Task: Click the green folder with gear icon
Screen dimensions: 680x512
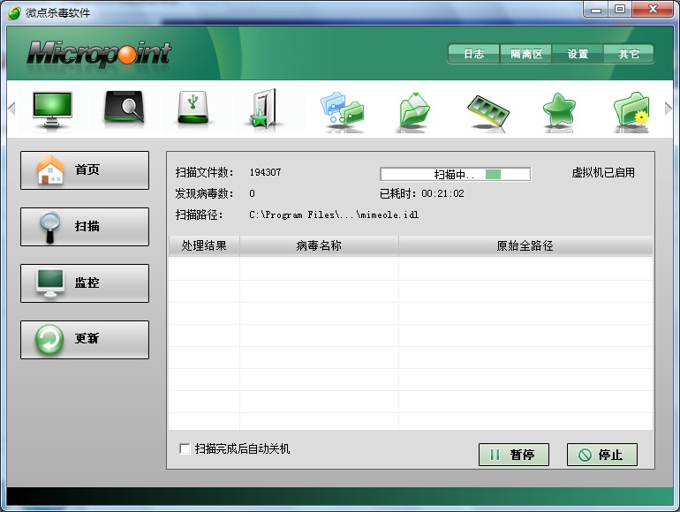Action: pos(631,109)
